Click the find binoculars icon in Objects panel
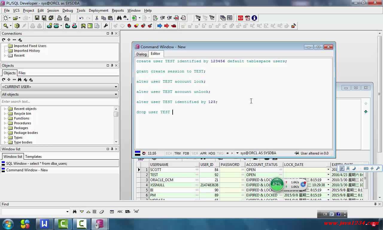Viewport: 383px width, 230px height. click(20, 80)
